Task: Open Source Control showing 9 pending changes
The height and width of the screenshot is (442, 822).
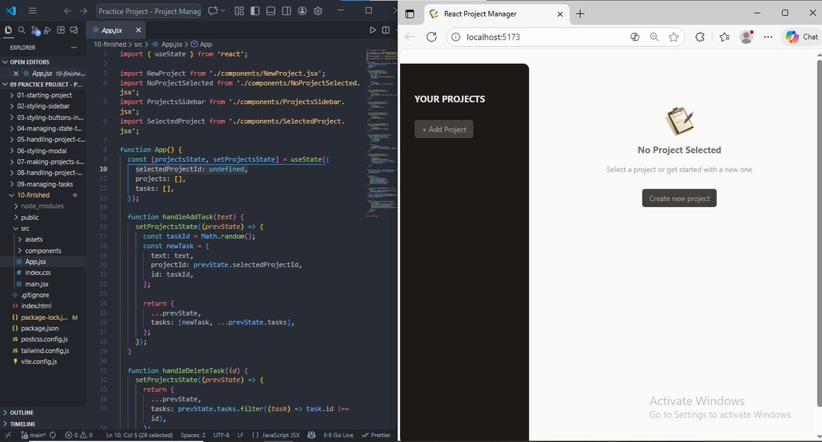Action: click(x=36, y=29)
